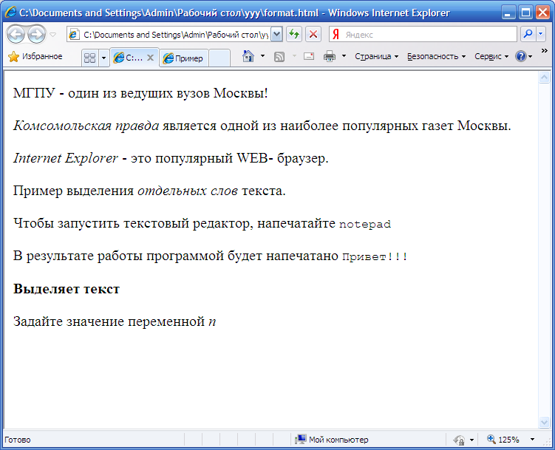The width and height of the screenshot is (555, 450).
Task: Click the protected mode status icon
Action: (x=459, y=440)
